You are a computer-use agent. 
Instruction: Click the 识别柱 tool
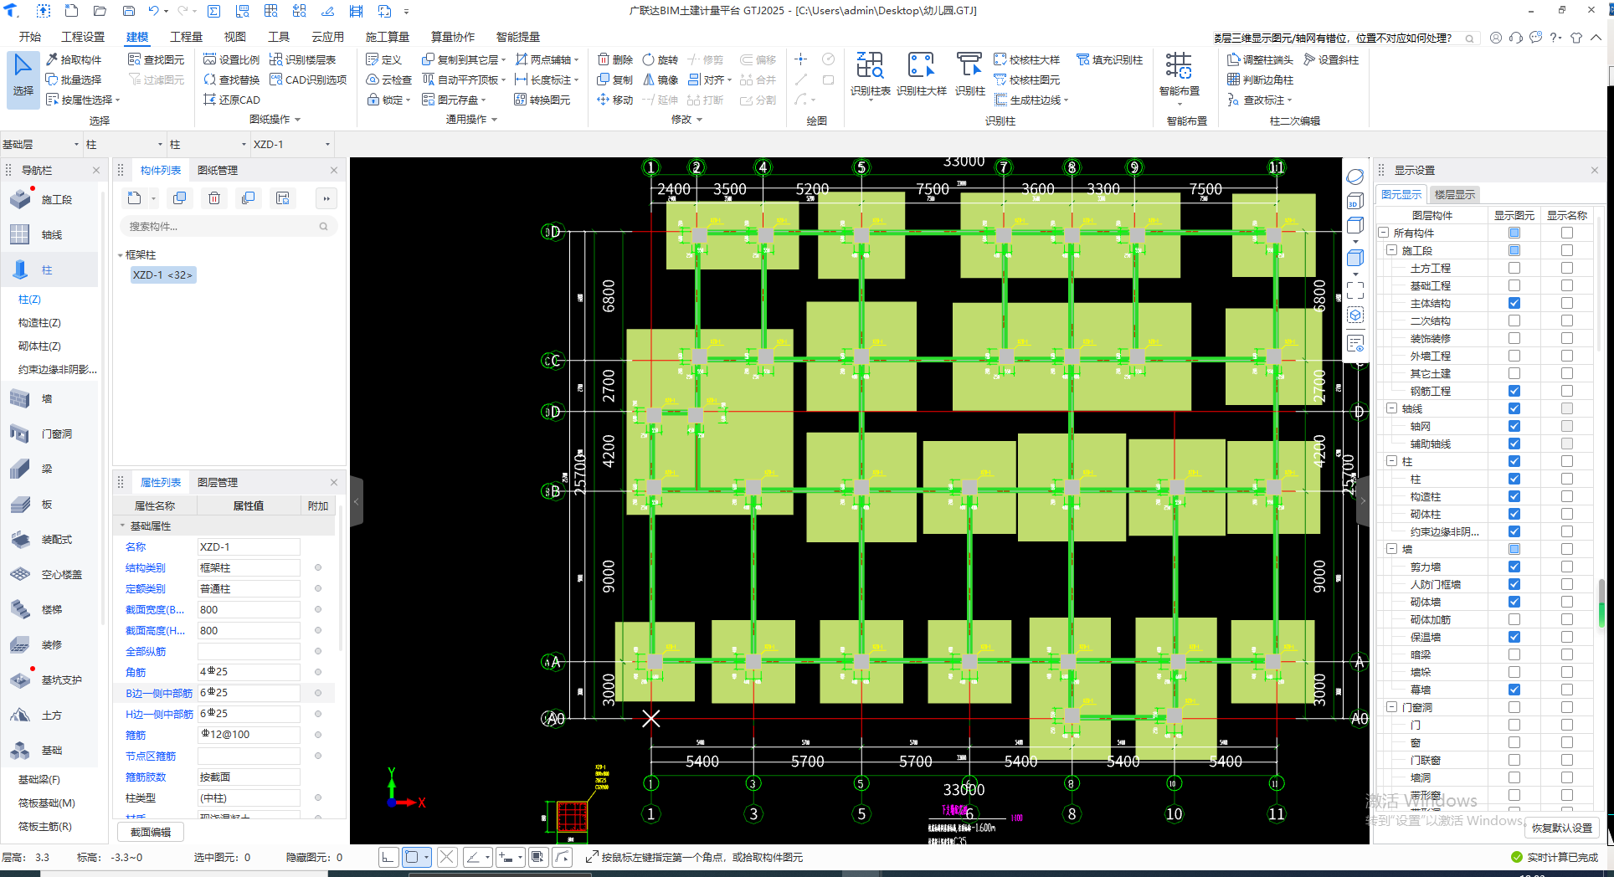point(969,75)
